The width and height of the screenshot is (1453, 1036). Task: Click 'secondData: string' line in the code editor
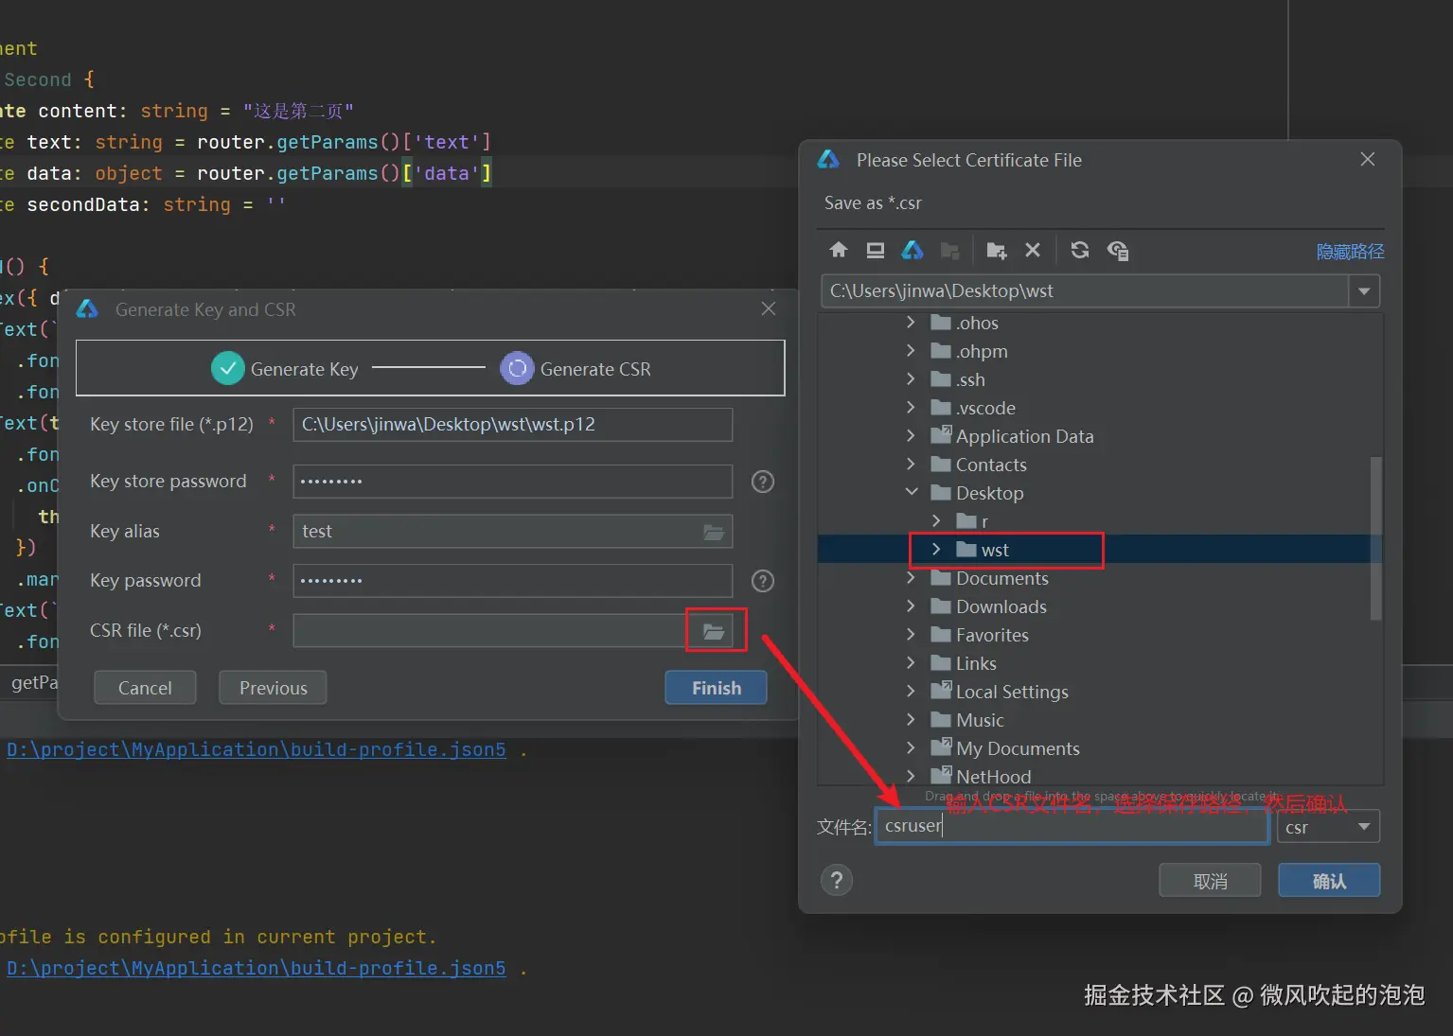pos(129,204)
